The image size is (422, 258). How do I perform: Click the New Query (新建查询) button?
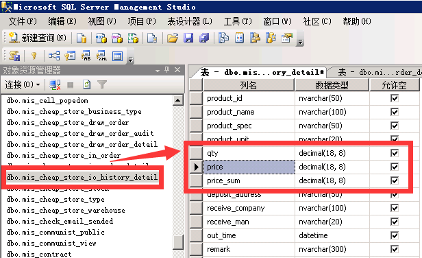coord(37,38)
